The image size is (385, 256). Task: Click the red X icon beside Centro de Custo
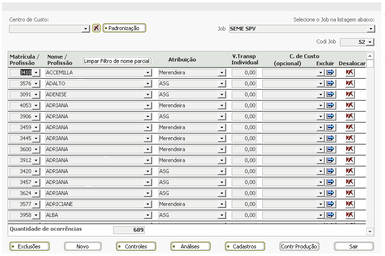(96, 28)
